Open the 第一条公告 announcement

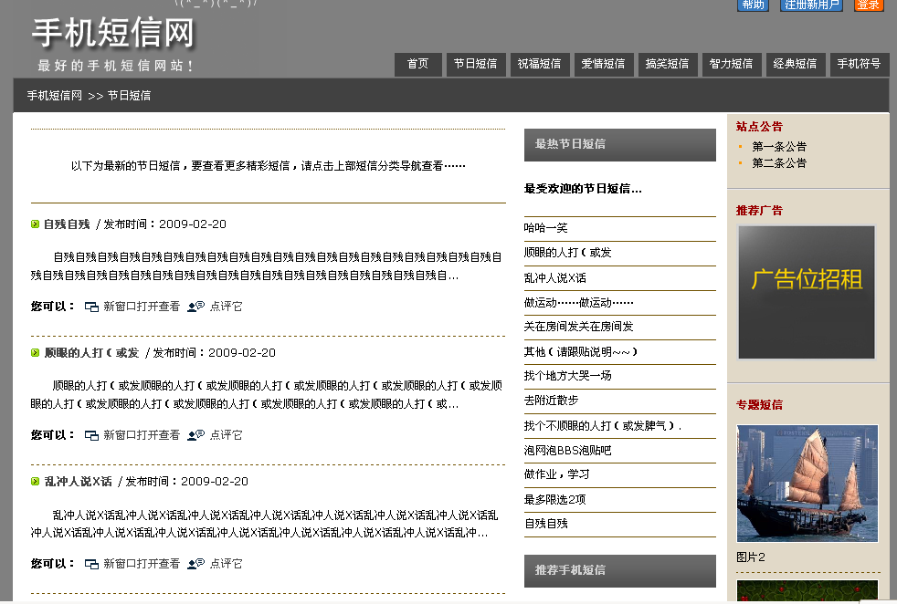[x=779, y=147]
